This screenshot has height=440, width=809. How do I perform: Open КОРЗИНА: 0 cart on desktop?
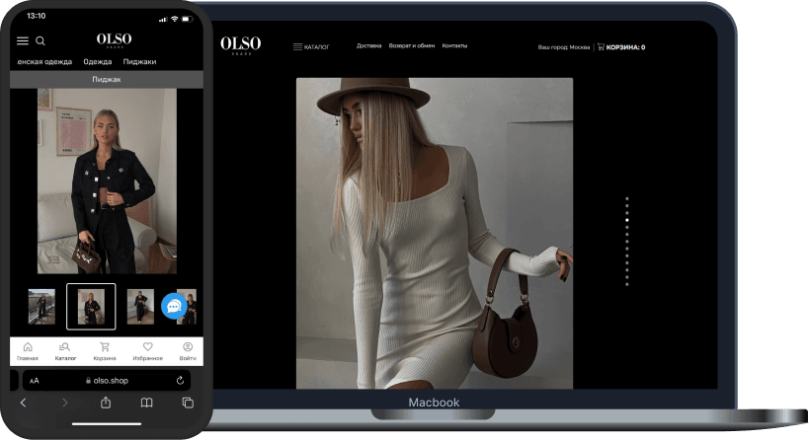tap(620, 46)
